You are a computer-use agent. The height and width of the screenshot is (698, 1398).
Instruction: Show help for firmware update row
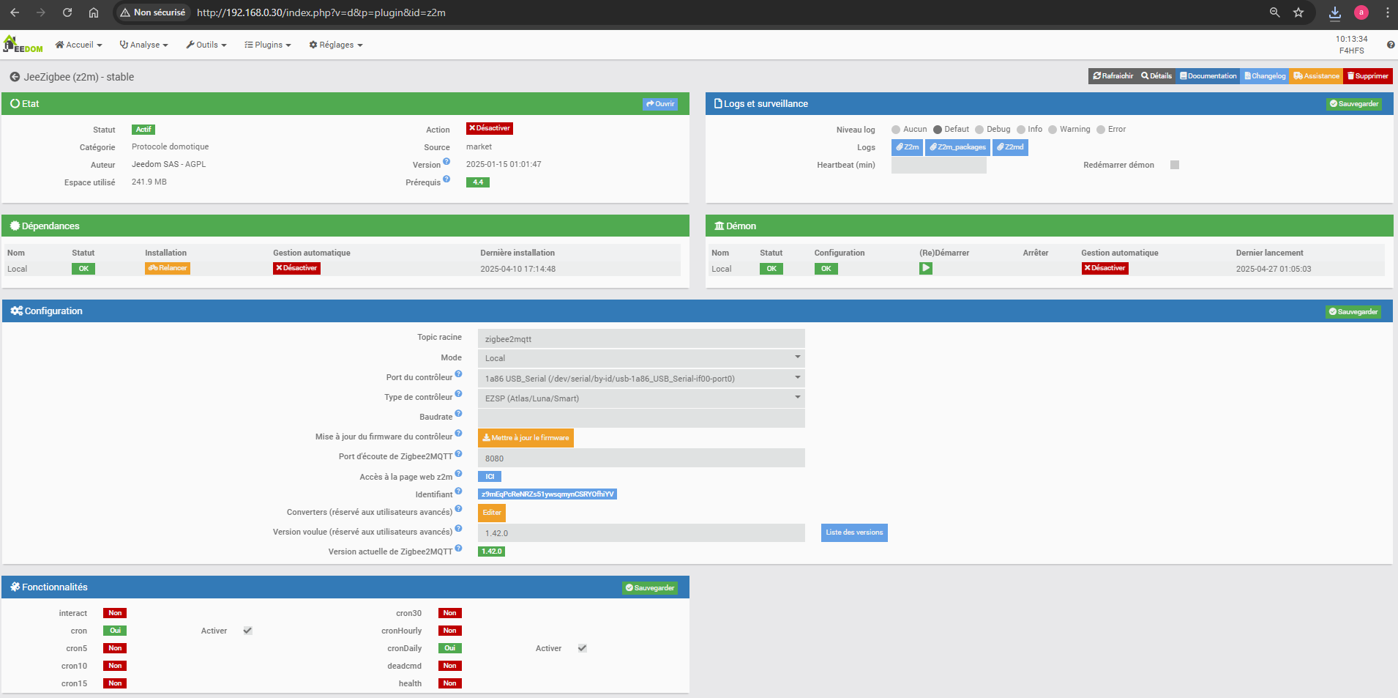(x=458, y=433)
